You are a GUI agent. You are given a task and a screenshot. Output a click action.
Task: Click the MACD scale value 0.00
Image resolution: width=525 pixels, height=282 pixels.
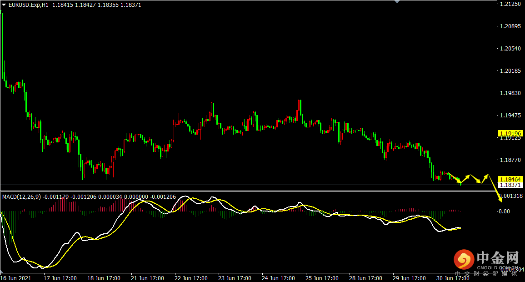[505, 211]
